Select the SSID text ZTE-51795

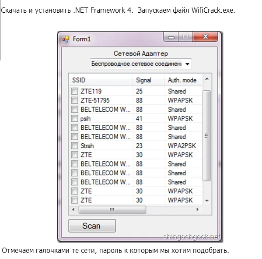point(95,100)
